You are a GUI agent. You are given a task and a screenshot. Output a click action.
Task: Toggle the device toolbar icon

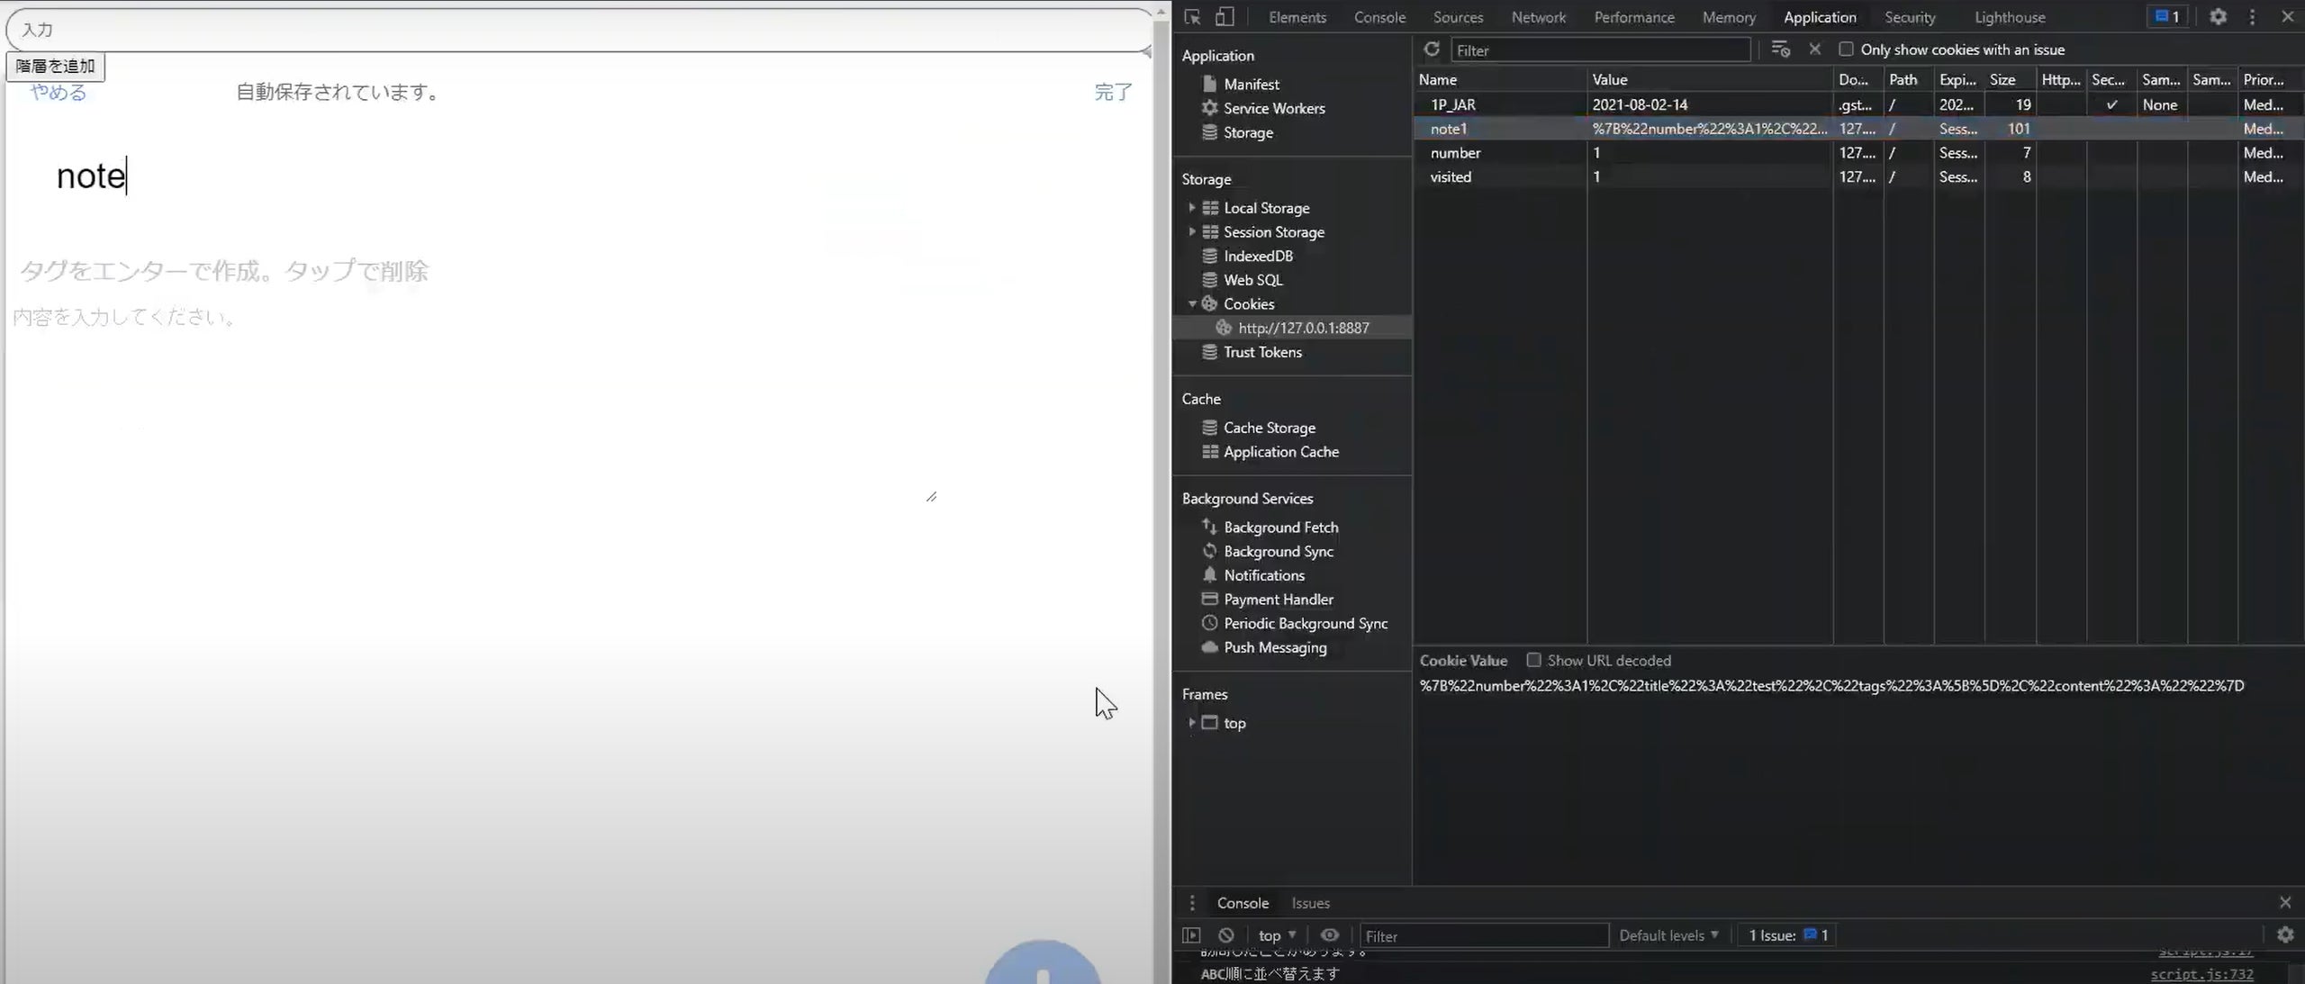pyautogui.click(x=1225, y=17)
